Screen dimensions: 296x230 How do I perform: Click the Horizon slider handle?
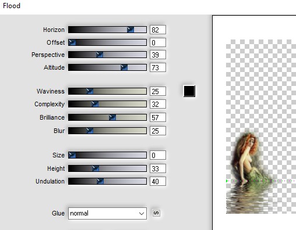tap(131, 30)
